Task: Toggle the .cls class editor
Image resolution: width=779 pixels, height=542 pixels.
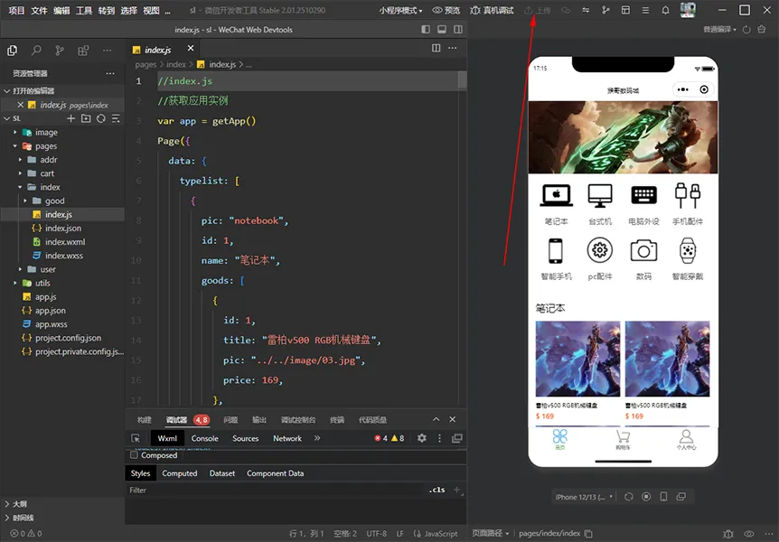Action: pyautogui.click(x=437, y=490)
